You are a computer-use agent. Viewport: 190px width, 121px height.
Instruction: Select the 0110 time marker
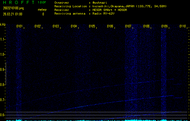182,26
